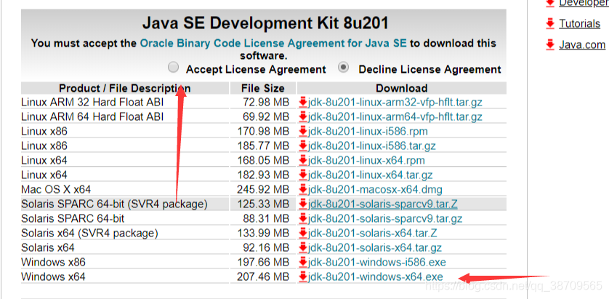Download jdk-8u201-linux-arm64-vfp-hflt.tar.gz file

[395, 116]
